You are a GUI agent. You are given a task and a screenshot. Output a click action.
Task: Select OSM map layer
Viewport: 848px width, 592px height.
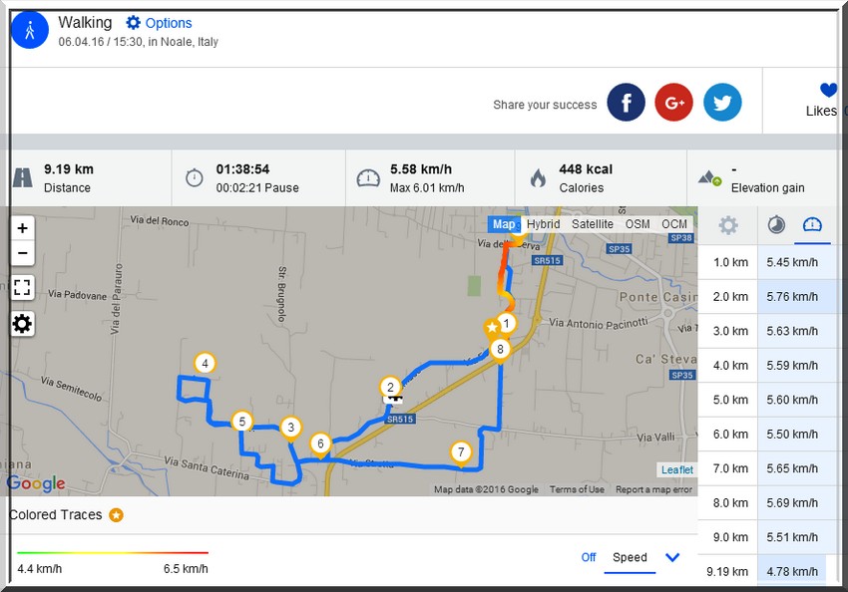point(637,224)
